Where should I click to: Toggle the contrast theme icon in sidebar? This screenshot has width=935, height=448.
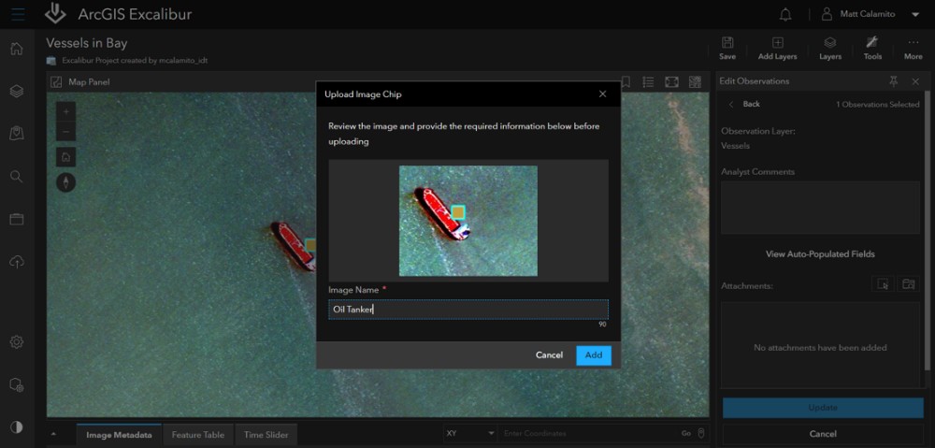click(17, 427)
